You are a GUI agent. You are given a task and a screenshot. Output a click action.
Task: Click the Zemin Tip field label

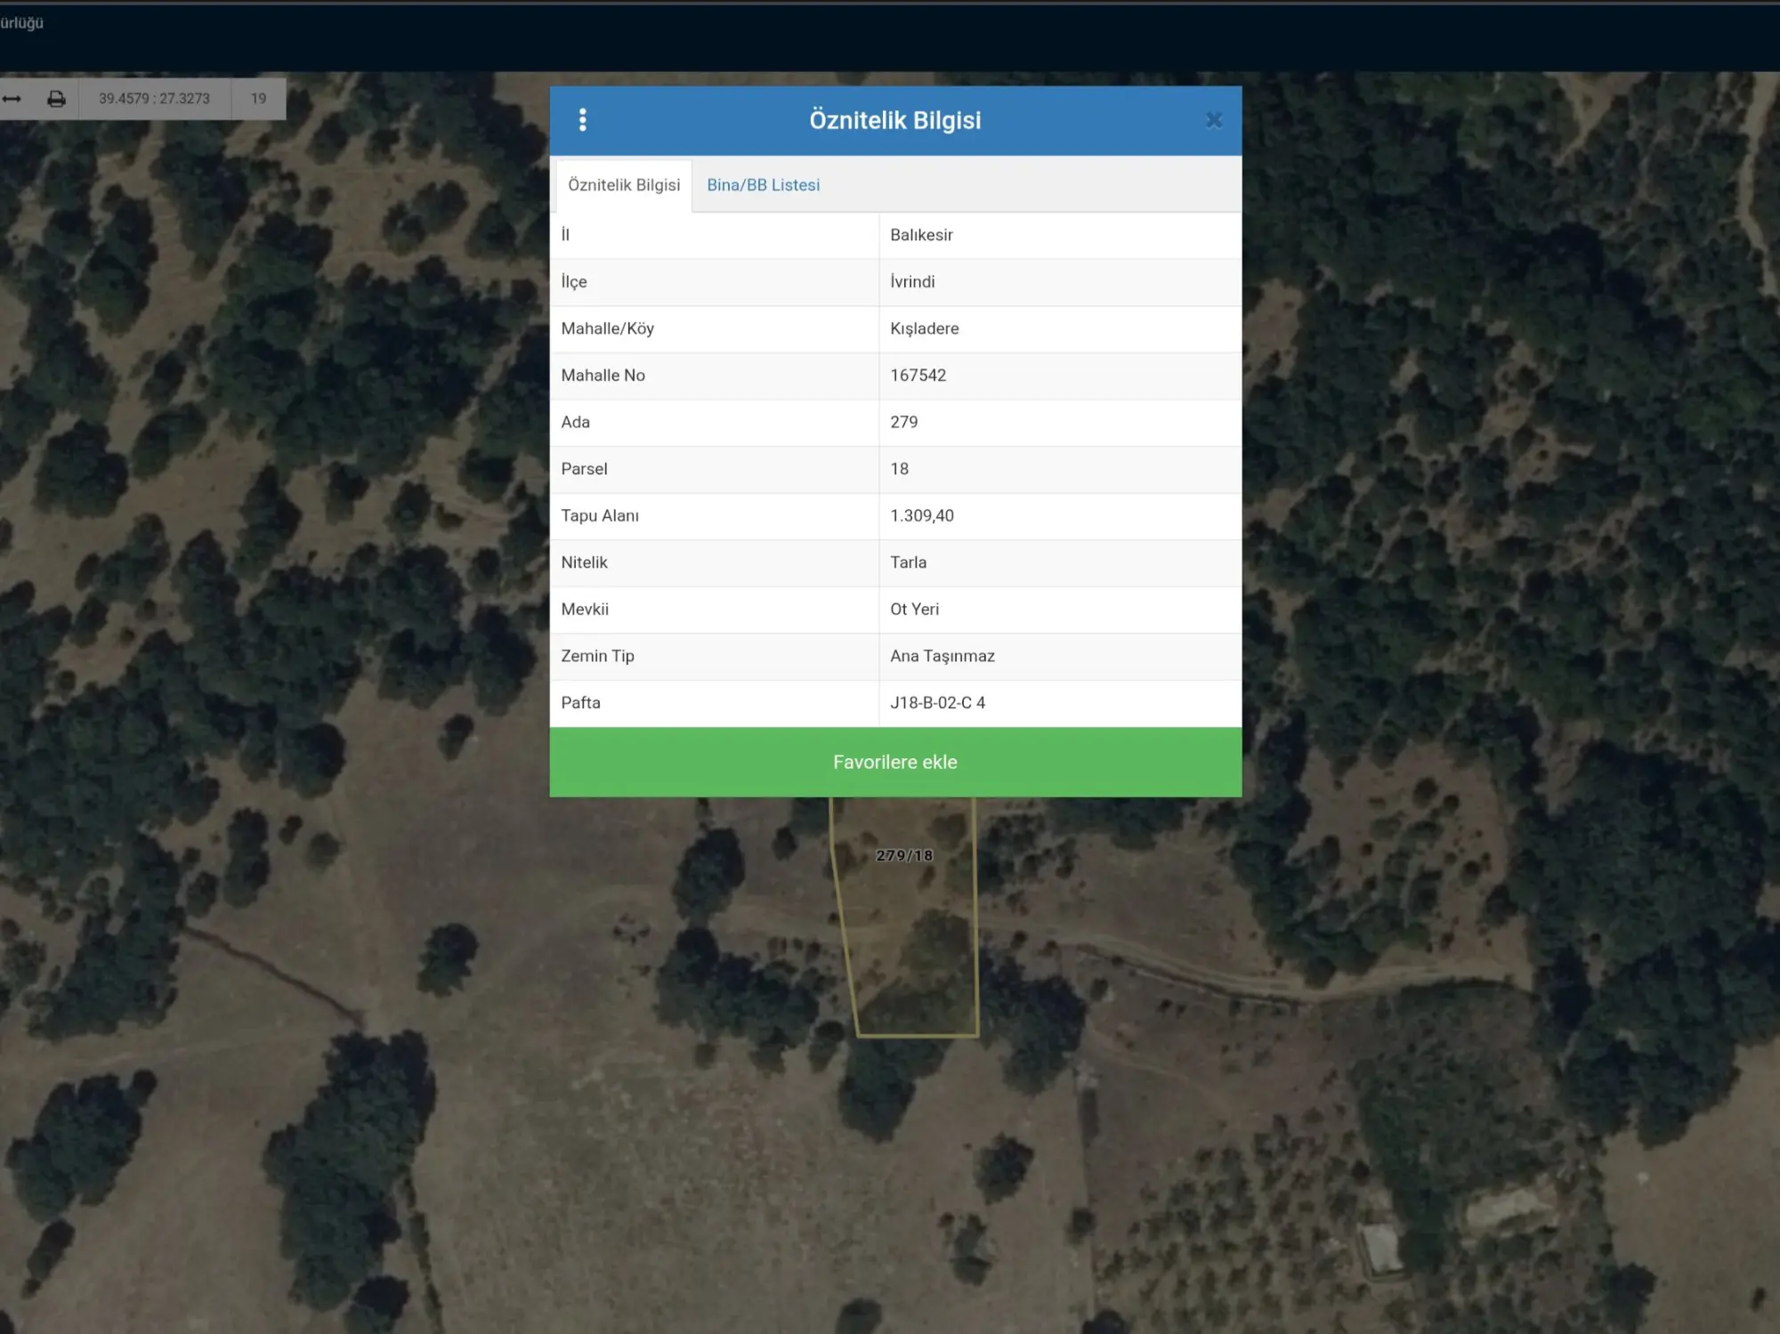pos(597,656)
